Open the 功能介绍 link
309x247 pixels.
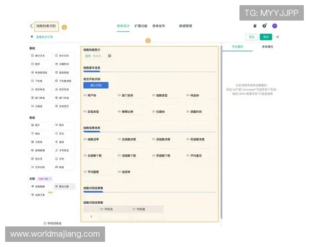44,179
